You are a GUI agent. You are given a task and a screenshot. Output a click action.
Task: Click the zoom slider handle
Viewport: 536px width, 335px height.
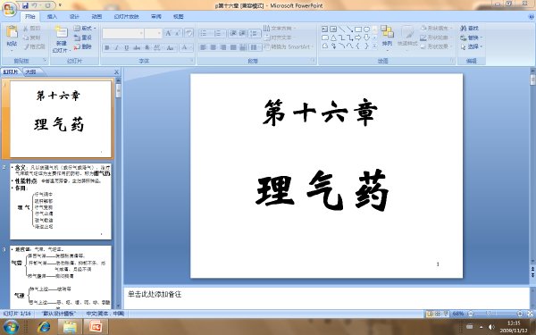pyautogui.click(x=488, y=314)
